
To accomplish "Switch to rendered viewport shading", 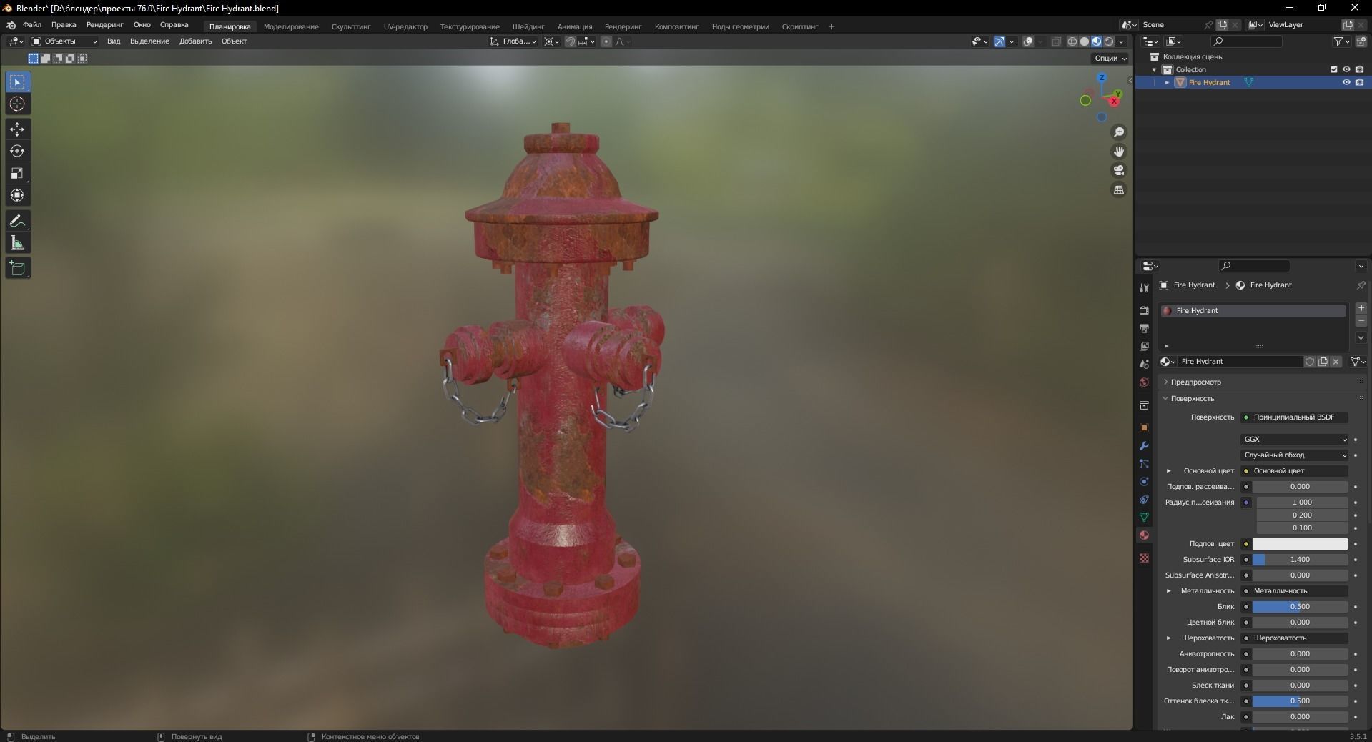I will (x=1109, y=41).
